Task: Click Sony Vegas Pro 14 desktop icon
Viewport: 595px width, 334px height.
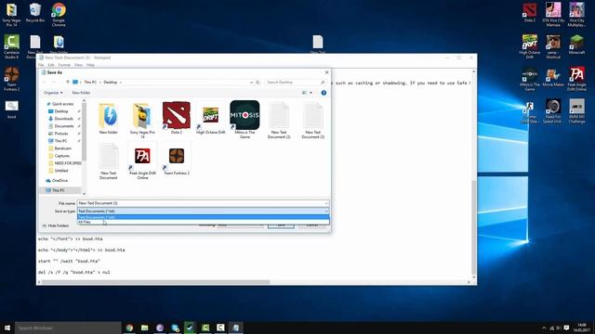Action: (11, 15)
